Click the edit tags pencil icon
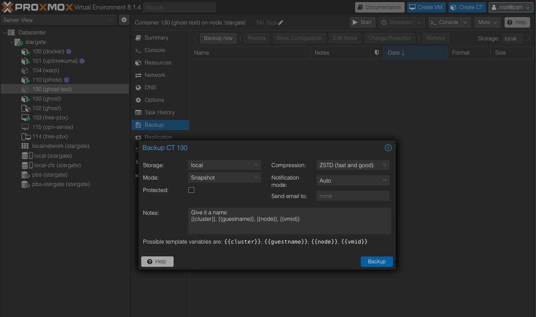Image resolution: width=536 pixels, height=317 pixels. [281, 23]
